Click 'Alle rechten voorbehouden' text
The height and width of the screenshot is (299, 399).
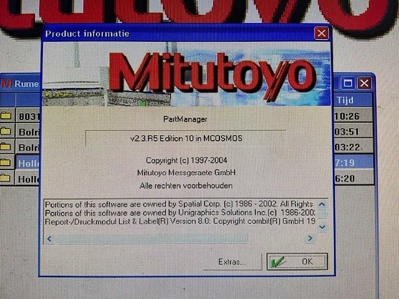(186, 186)
